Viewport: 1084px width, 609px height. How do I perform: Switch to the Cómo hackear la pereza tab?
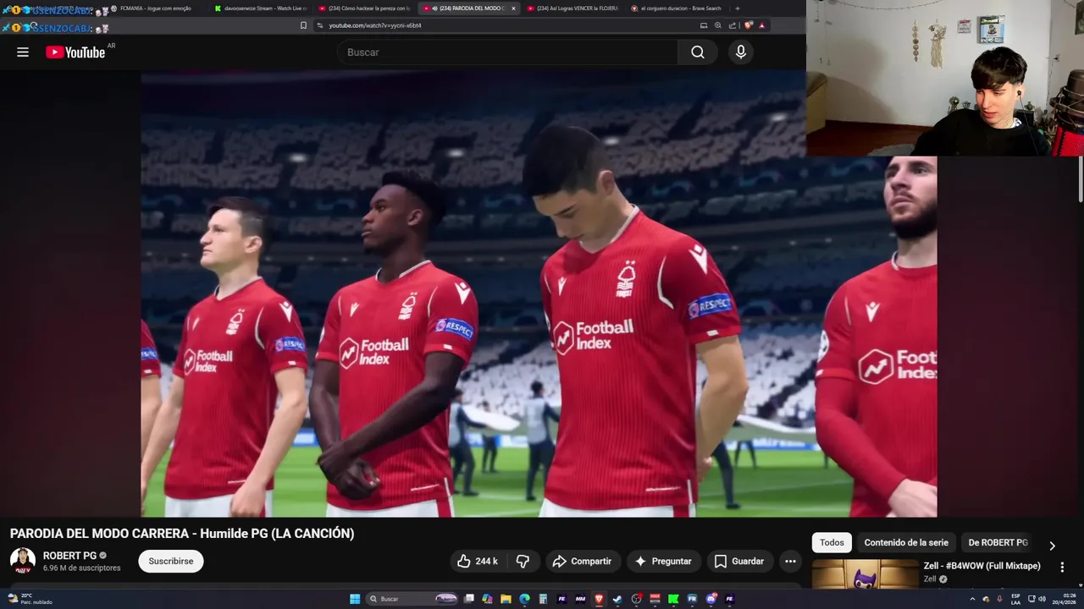tap(366, 8)
